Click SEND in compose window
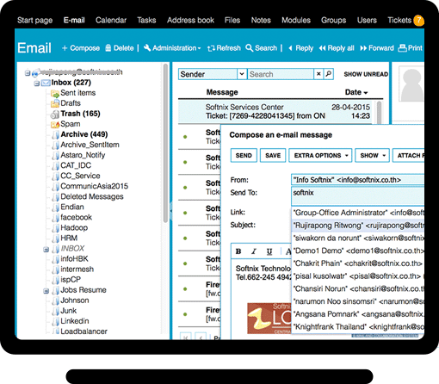 (x=244, y=155)
